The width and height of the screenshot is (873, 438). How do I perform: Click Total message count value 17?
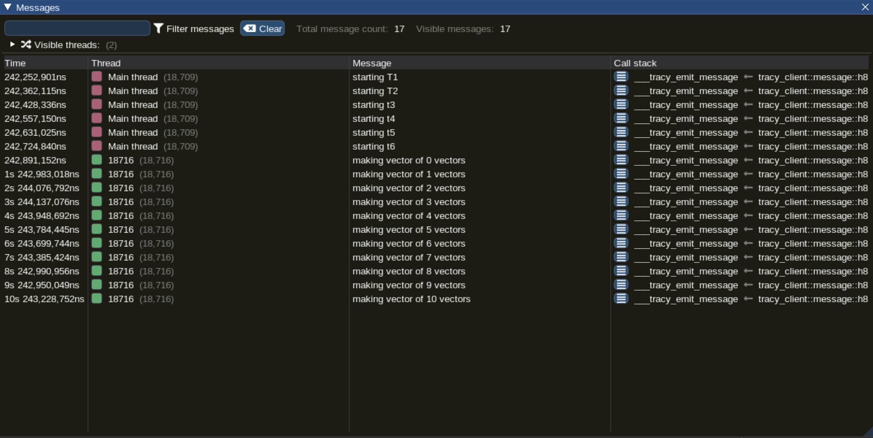click(x=399, y=29)
